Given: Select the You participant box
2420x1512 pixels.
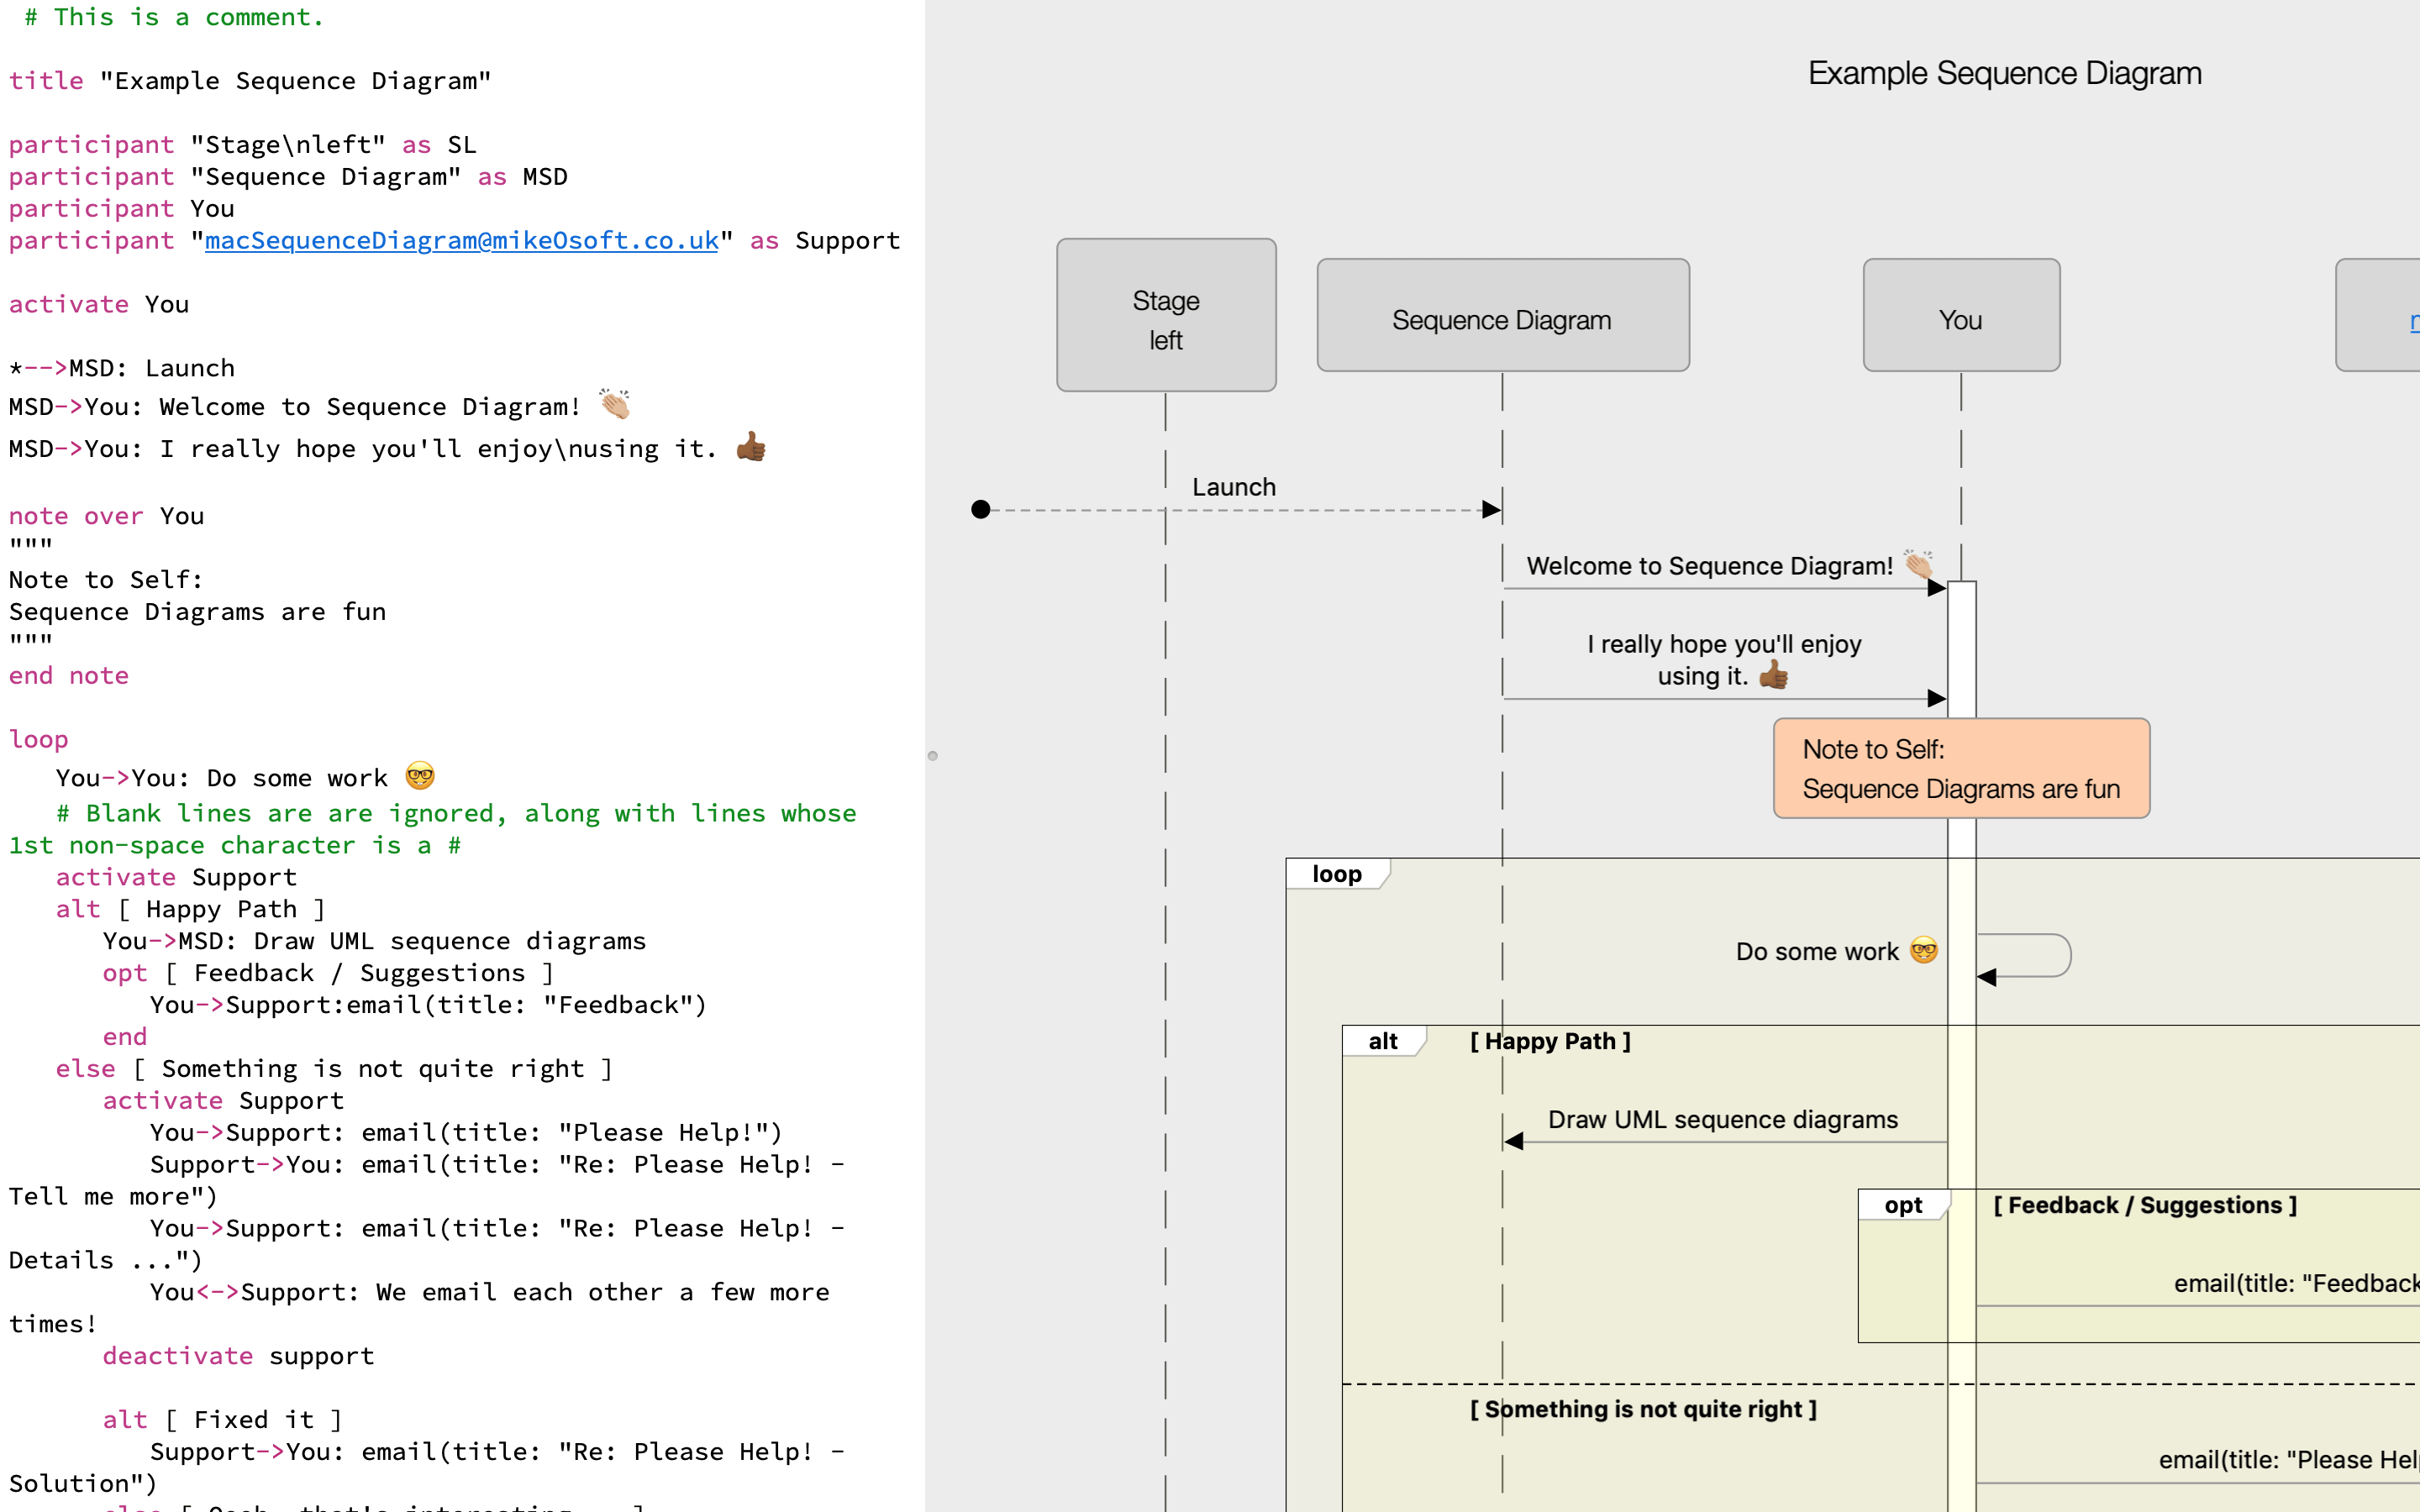Looking at the screenshot, I should 1961,315.
